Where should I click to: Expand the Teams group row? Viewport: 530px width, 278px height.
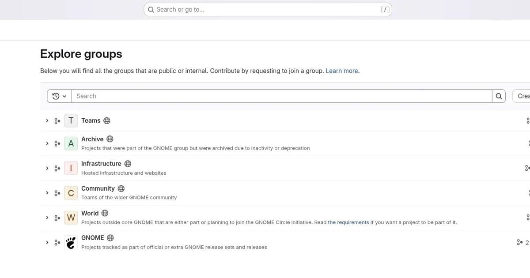click(47, 120)
